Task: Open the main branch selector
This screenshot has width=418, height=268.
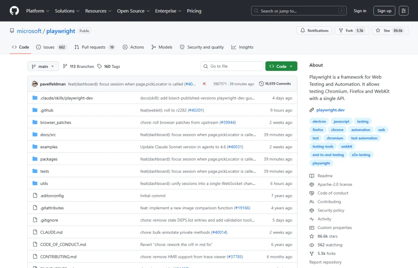Action: [x=43, y=66]
